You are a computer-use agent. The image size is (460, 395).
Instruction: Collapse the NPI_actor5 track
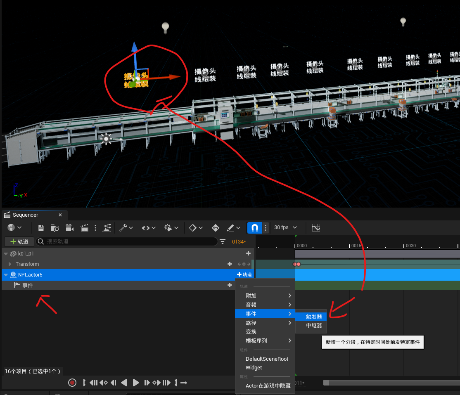click(5, 275)
